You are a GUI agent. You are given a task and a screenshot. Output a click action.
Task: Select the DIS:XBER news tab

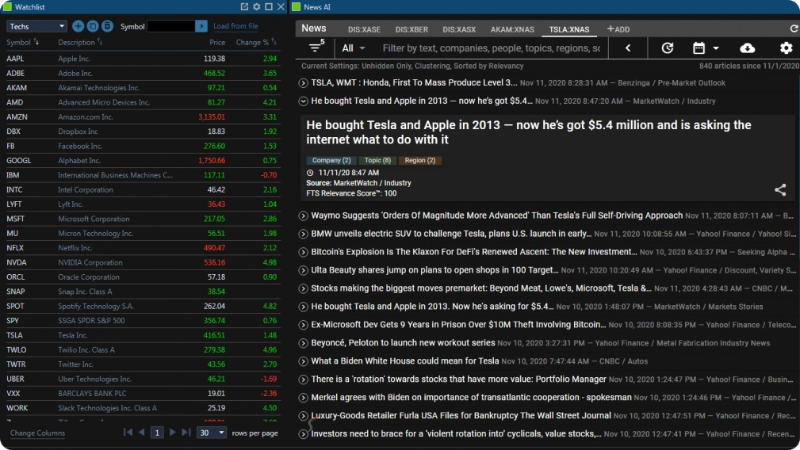coord(411,29)
